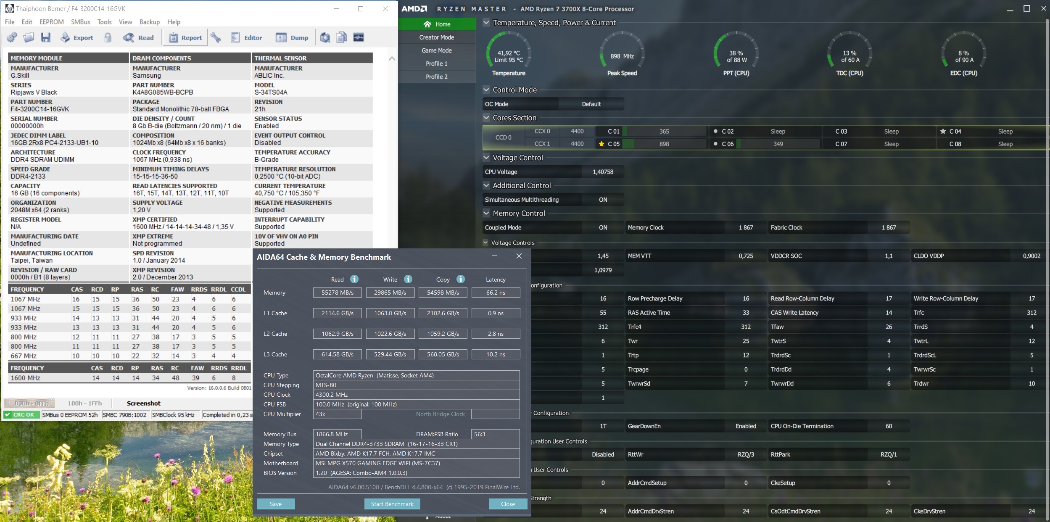Click the Export toolbar button
1050x522 pixels.
pyautogui.click(x=77, y=37)
